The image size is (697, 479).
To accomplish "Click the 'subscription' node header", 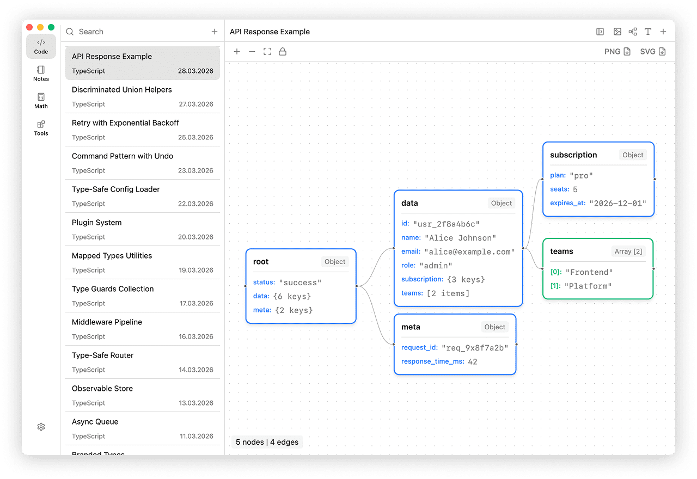I will [x=573, y=155].
